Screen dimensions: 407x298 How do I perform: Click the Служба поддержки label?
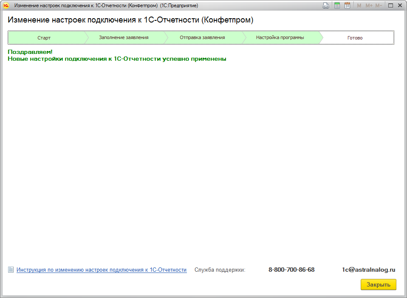[220, 270]
